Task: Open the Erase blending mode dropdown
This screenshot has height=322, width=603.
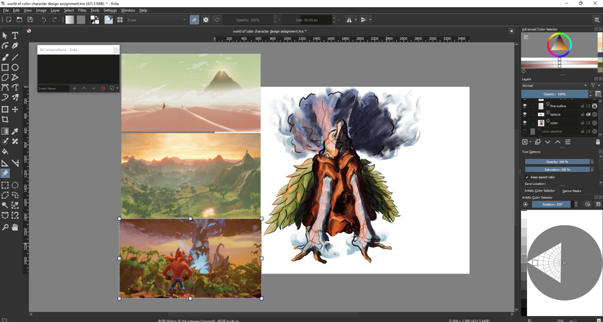Action: tap(157, 20)
